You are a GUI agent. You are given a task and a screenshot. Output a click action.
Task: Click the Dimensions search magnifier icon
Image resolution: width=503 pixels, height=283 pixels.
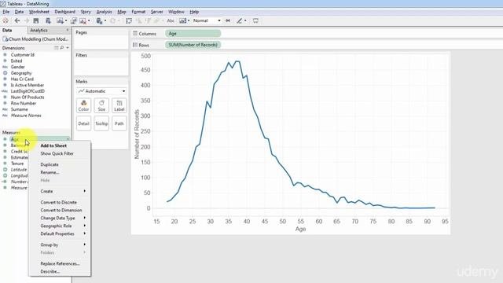pyautogui.click(x=62, y=48)
